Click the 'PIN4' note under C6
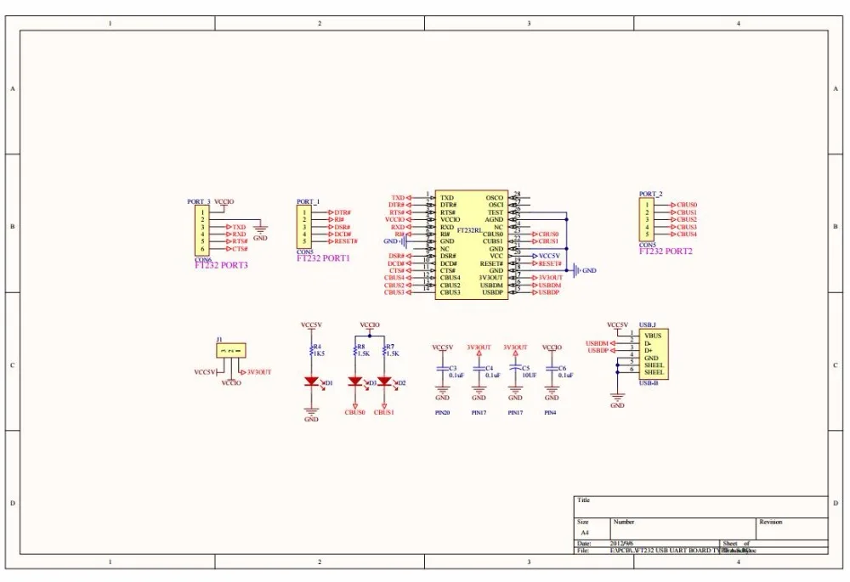 click(x=550, y=413)
